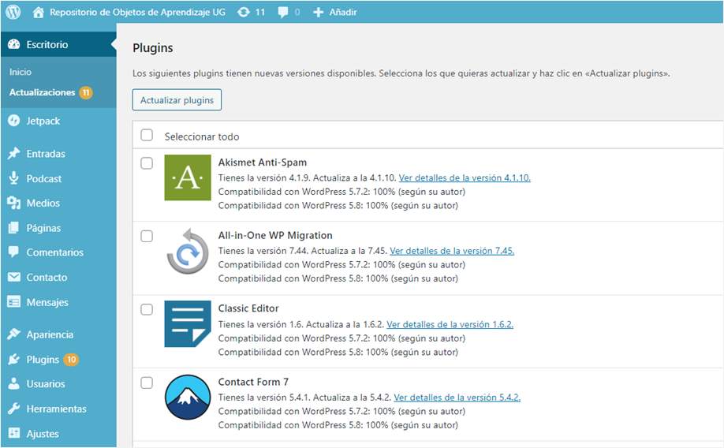
Task: Click Repositorio de Objetos de Aprendizaje UG
Action: 137,13
